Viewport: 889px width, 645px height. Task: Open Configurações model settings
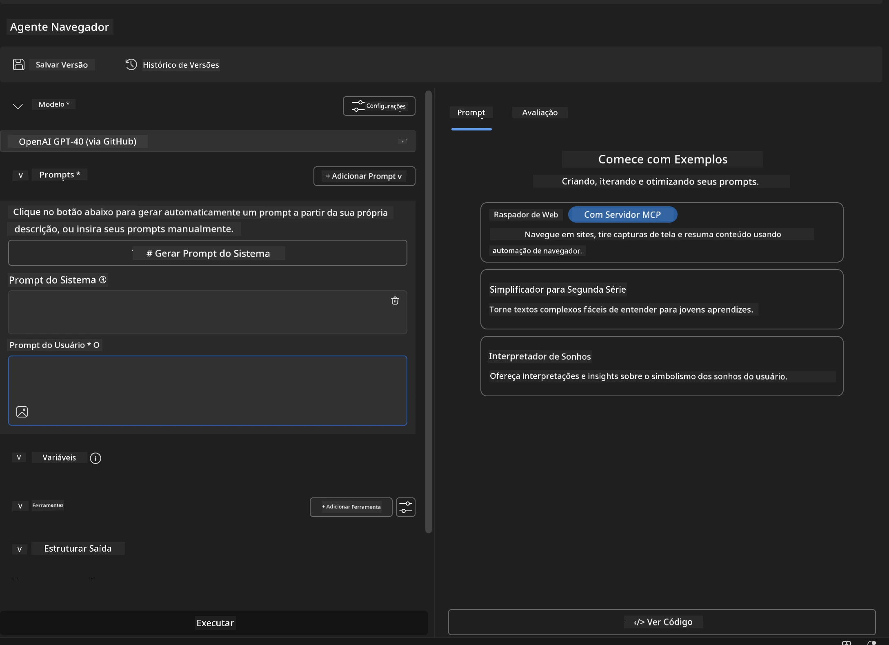point(379,106)
